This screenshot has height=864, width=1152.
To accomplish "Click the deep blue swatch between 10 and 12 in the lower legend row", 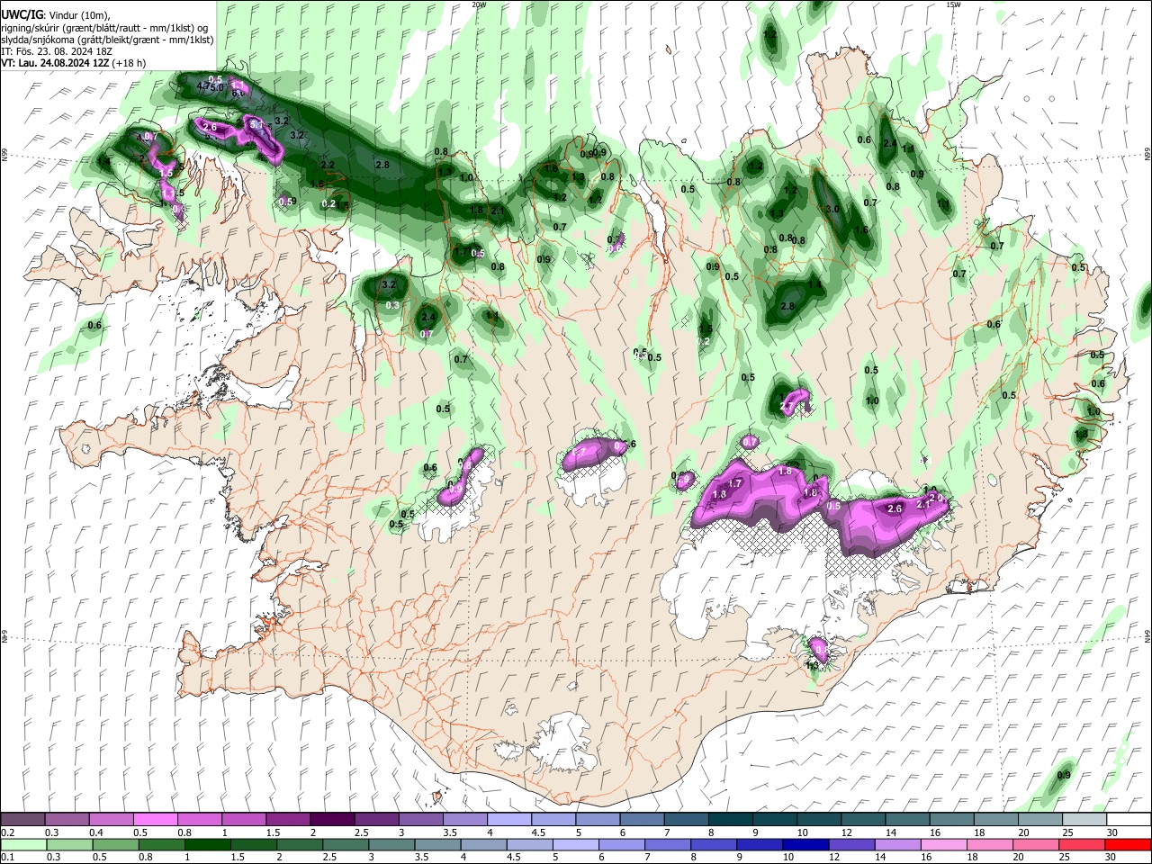I will (x=805, y=845).
